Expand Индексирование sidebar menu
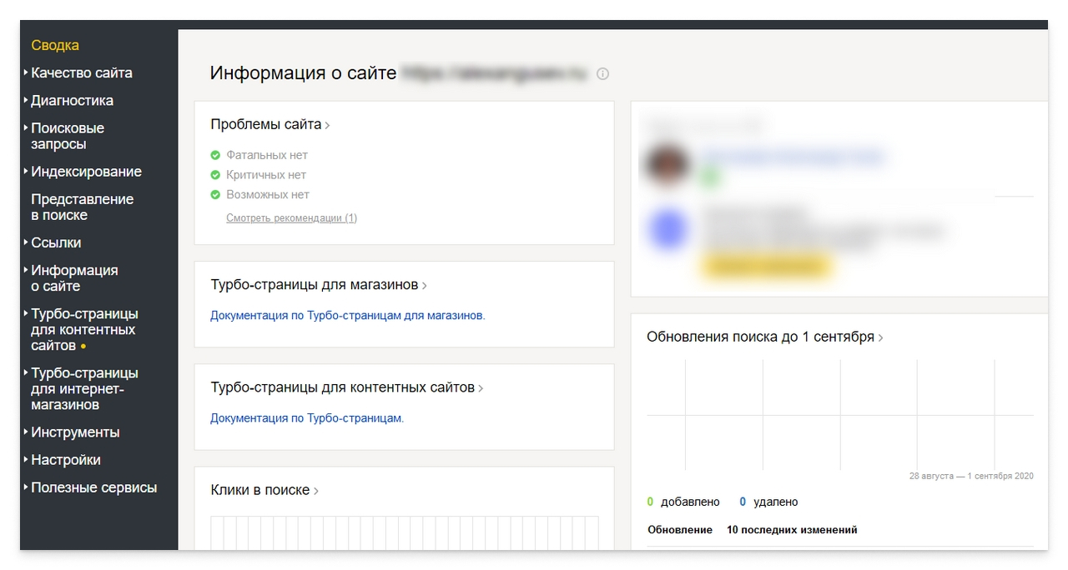Image resolution: width=1068 pixels, height=570 pixels. [x=86, y=172]
